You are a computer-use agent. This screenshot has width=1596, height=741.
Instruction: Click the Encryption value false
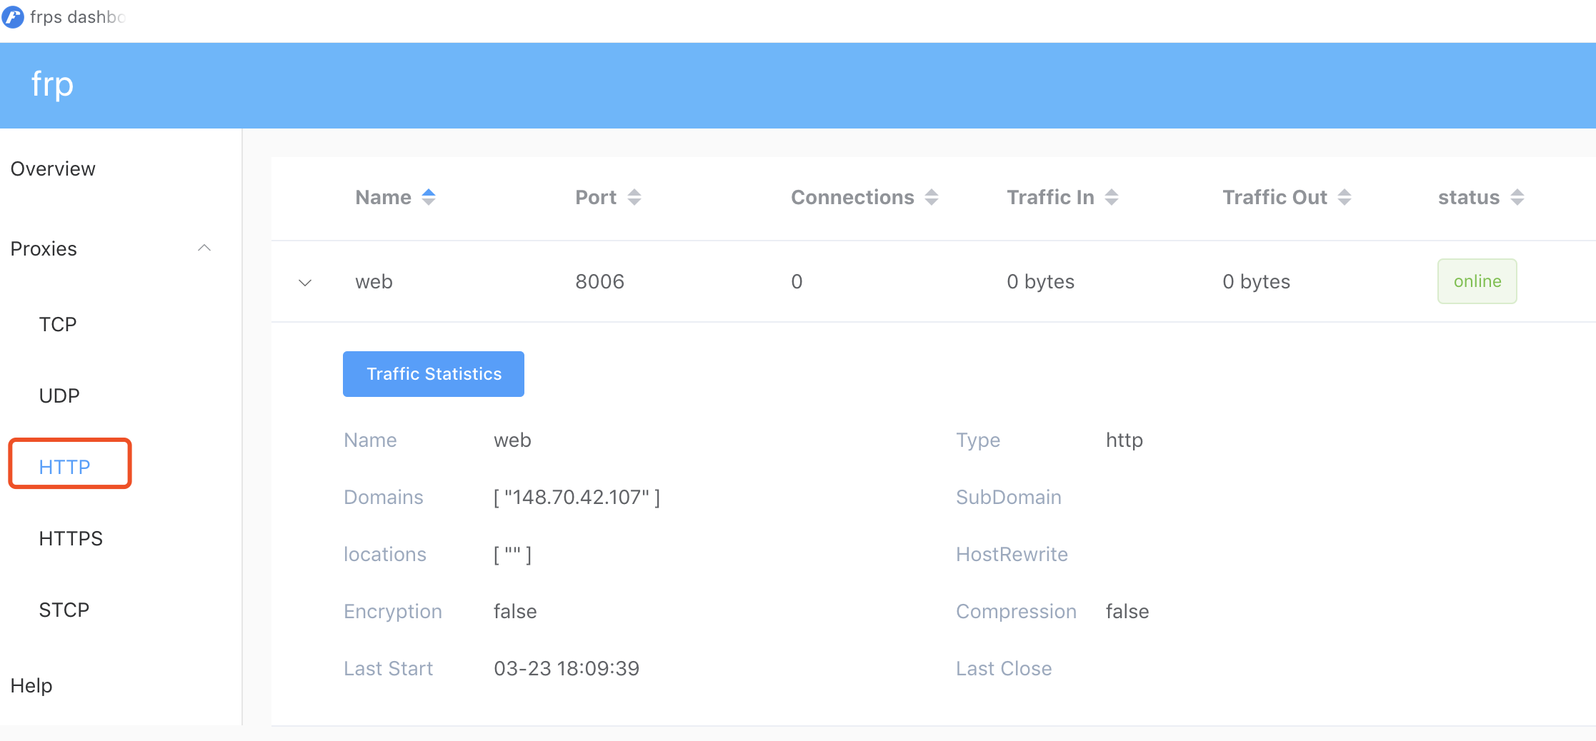point(515,611)
